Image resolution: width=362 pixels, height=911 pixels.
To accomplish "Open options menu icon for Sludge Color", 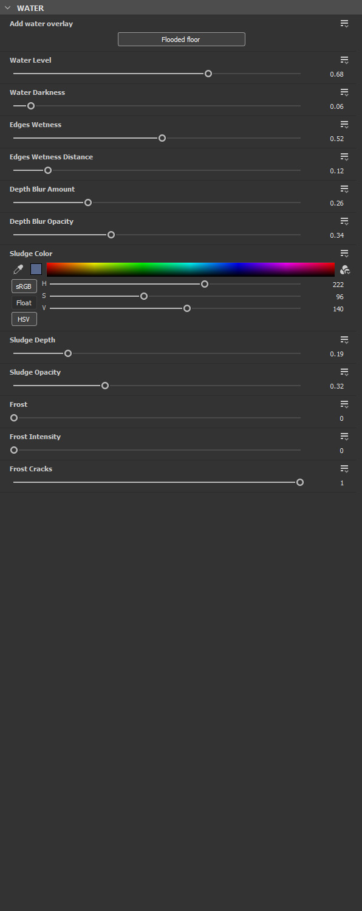I will [344, 254].
